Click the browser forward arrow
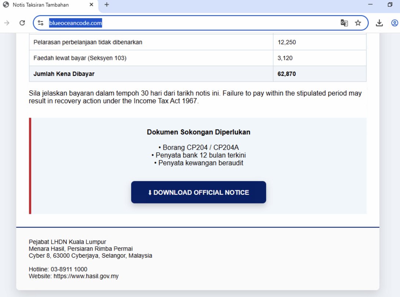Viewport: 400px width, 297px height. point(7,23)
